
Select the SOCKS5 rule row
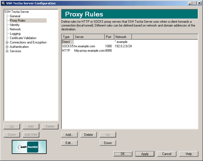tap(130, 46)
